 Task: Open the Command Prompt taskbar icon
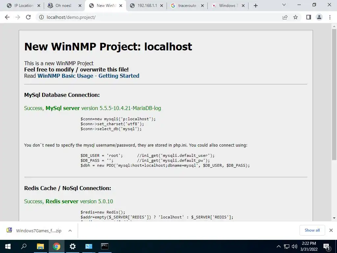tap(105, 246)
